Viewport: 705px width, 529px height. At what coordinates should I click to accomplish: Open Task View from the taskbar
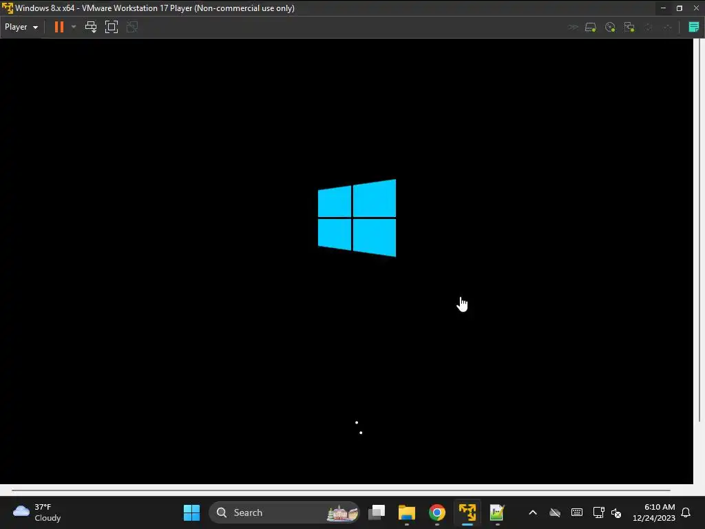(377, 512)
